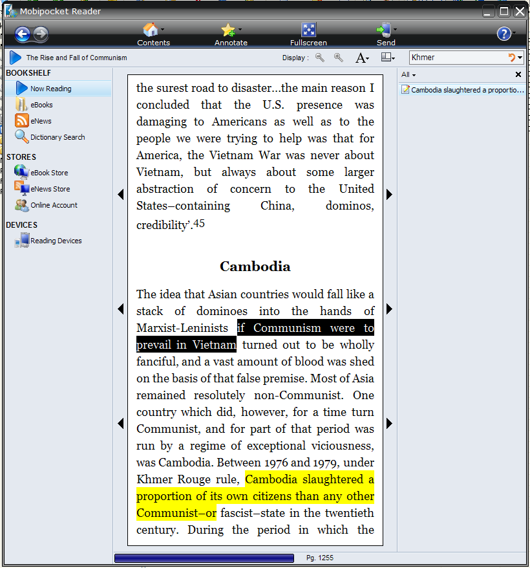Click the footnote reference 45
The height and width of the screenshot is (568, 530).
pyautogui.click(x=199, y=223)
